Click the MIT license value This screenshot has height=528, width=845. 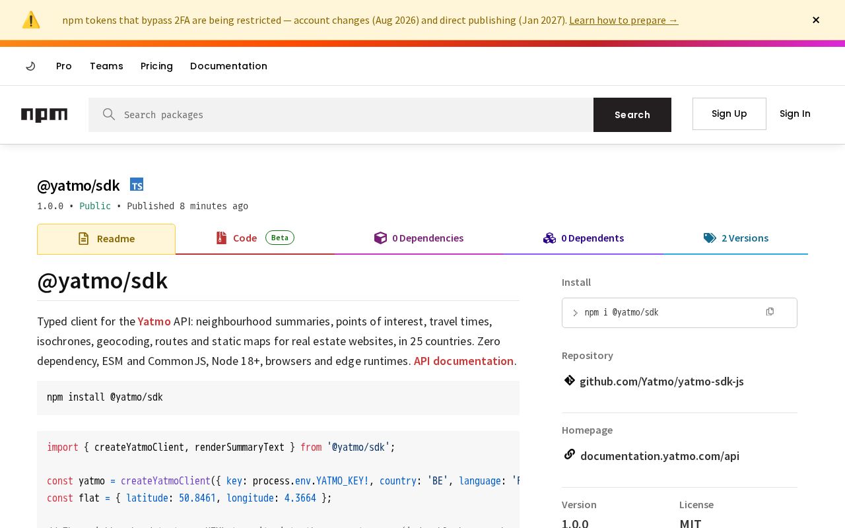(x=691, y=523)
